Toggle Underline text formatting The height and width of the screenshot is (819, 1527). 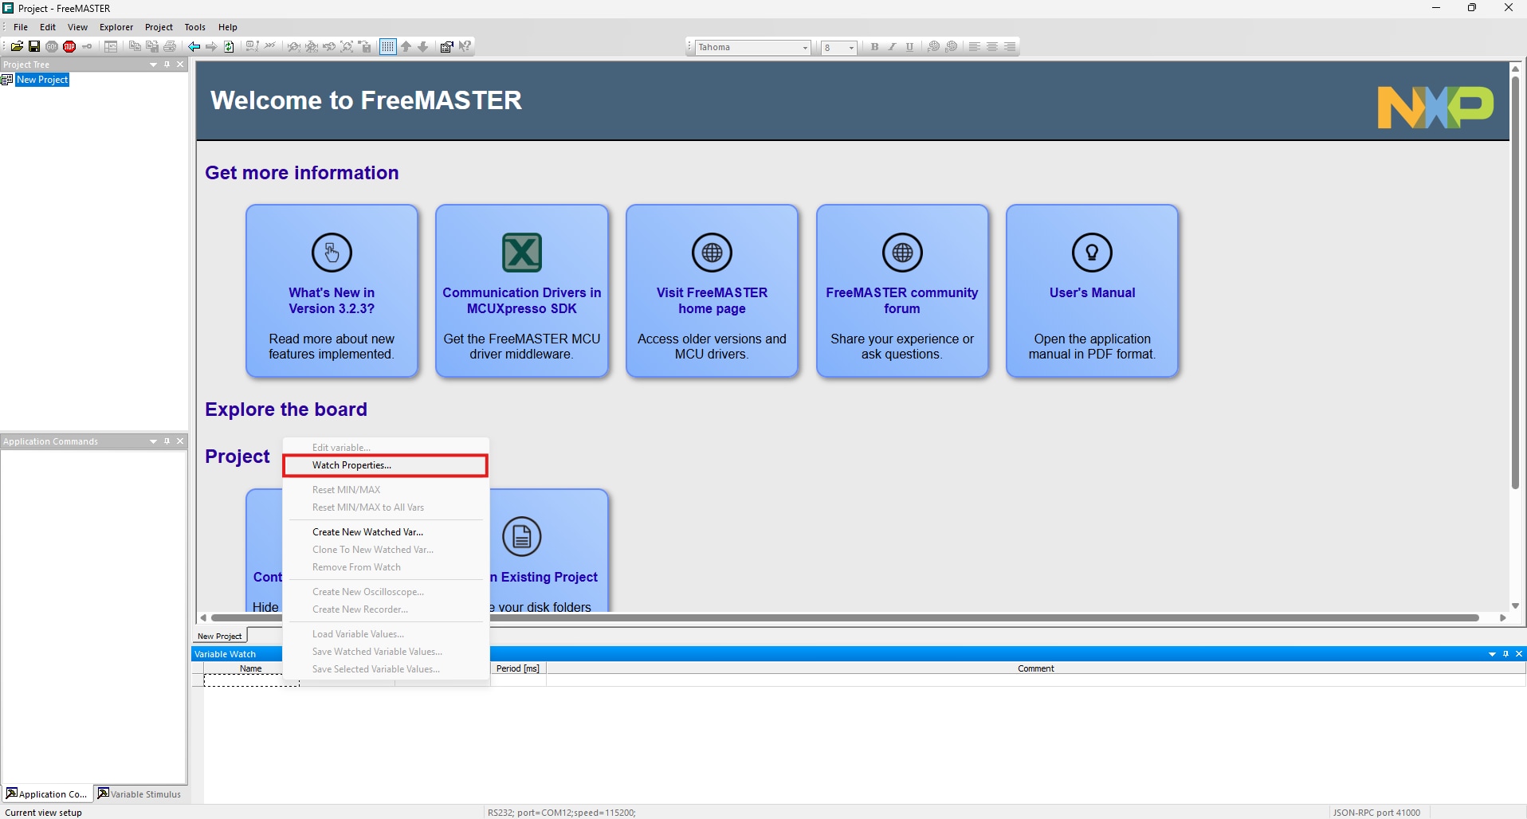(x=909, y=47)
